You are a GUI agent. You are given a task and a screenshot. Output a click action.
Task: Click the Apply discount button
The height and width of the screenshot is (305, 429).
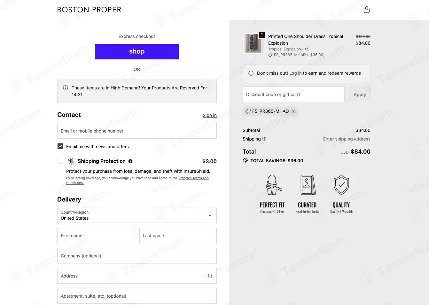point(360,95)
